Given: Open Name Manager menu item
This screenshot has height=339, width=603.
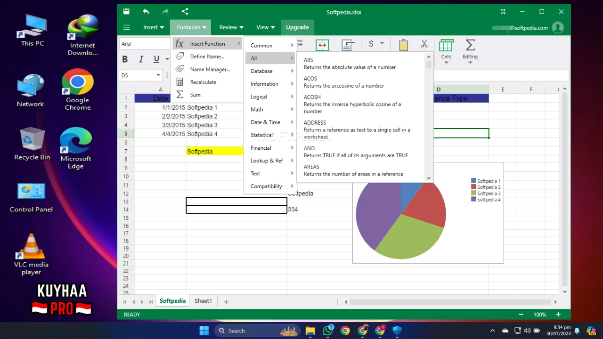Looking at the screenshot, I should click(x=207, y=69).
